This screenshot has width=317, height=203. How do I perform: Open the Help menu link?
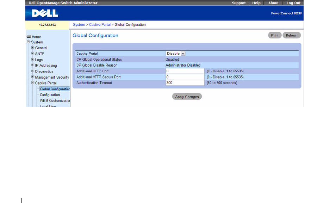[256, 3]
